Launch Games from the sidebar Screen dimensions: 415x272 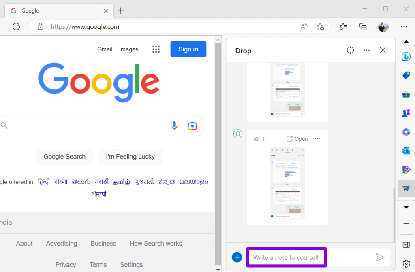pyautogui.click(x=406, y=113)
